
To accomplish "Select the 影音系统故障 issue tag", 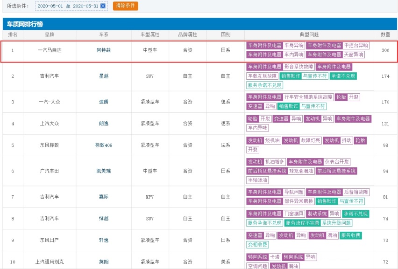I will coord(298,67).
